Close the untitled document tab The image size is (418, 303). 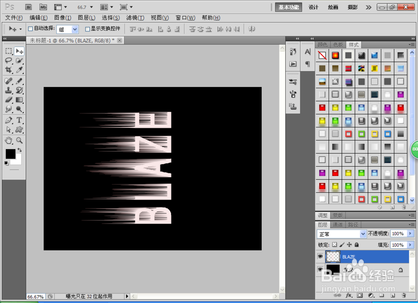click(120, 41)
